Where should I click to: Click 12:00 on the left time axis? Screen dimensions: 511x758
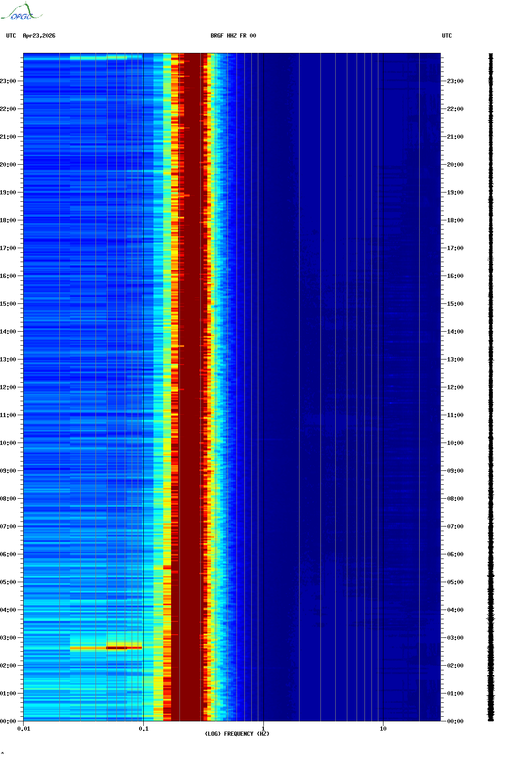click(x=8, y=387)
